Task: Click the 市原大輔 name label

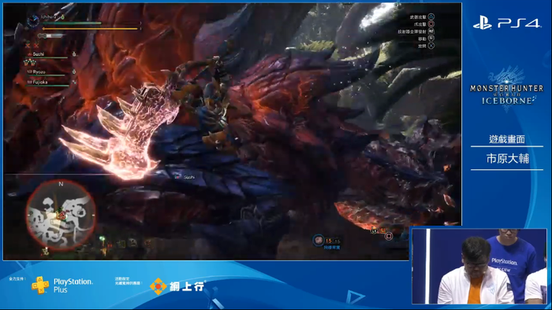Action: tap(507, 159)
